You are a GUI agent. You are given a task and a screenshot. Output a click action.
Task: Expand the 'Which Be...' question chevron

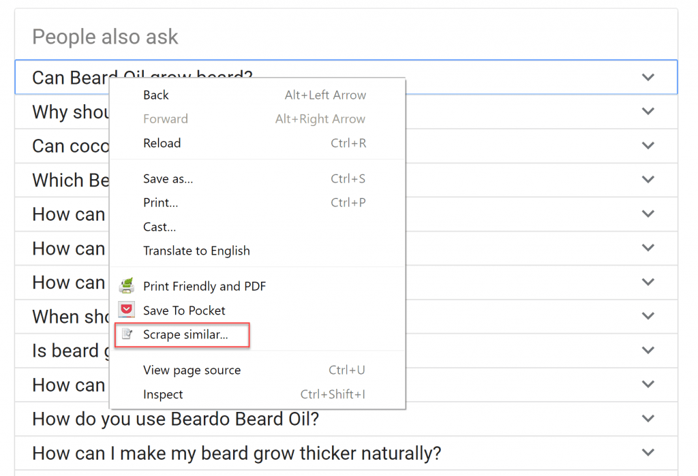(x=647, y=179)
